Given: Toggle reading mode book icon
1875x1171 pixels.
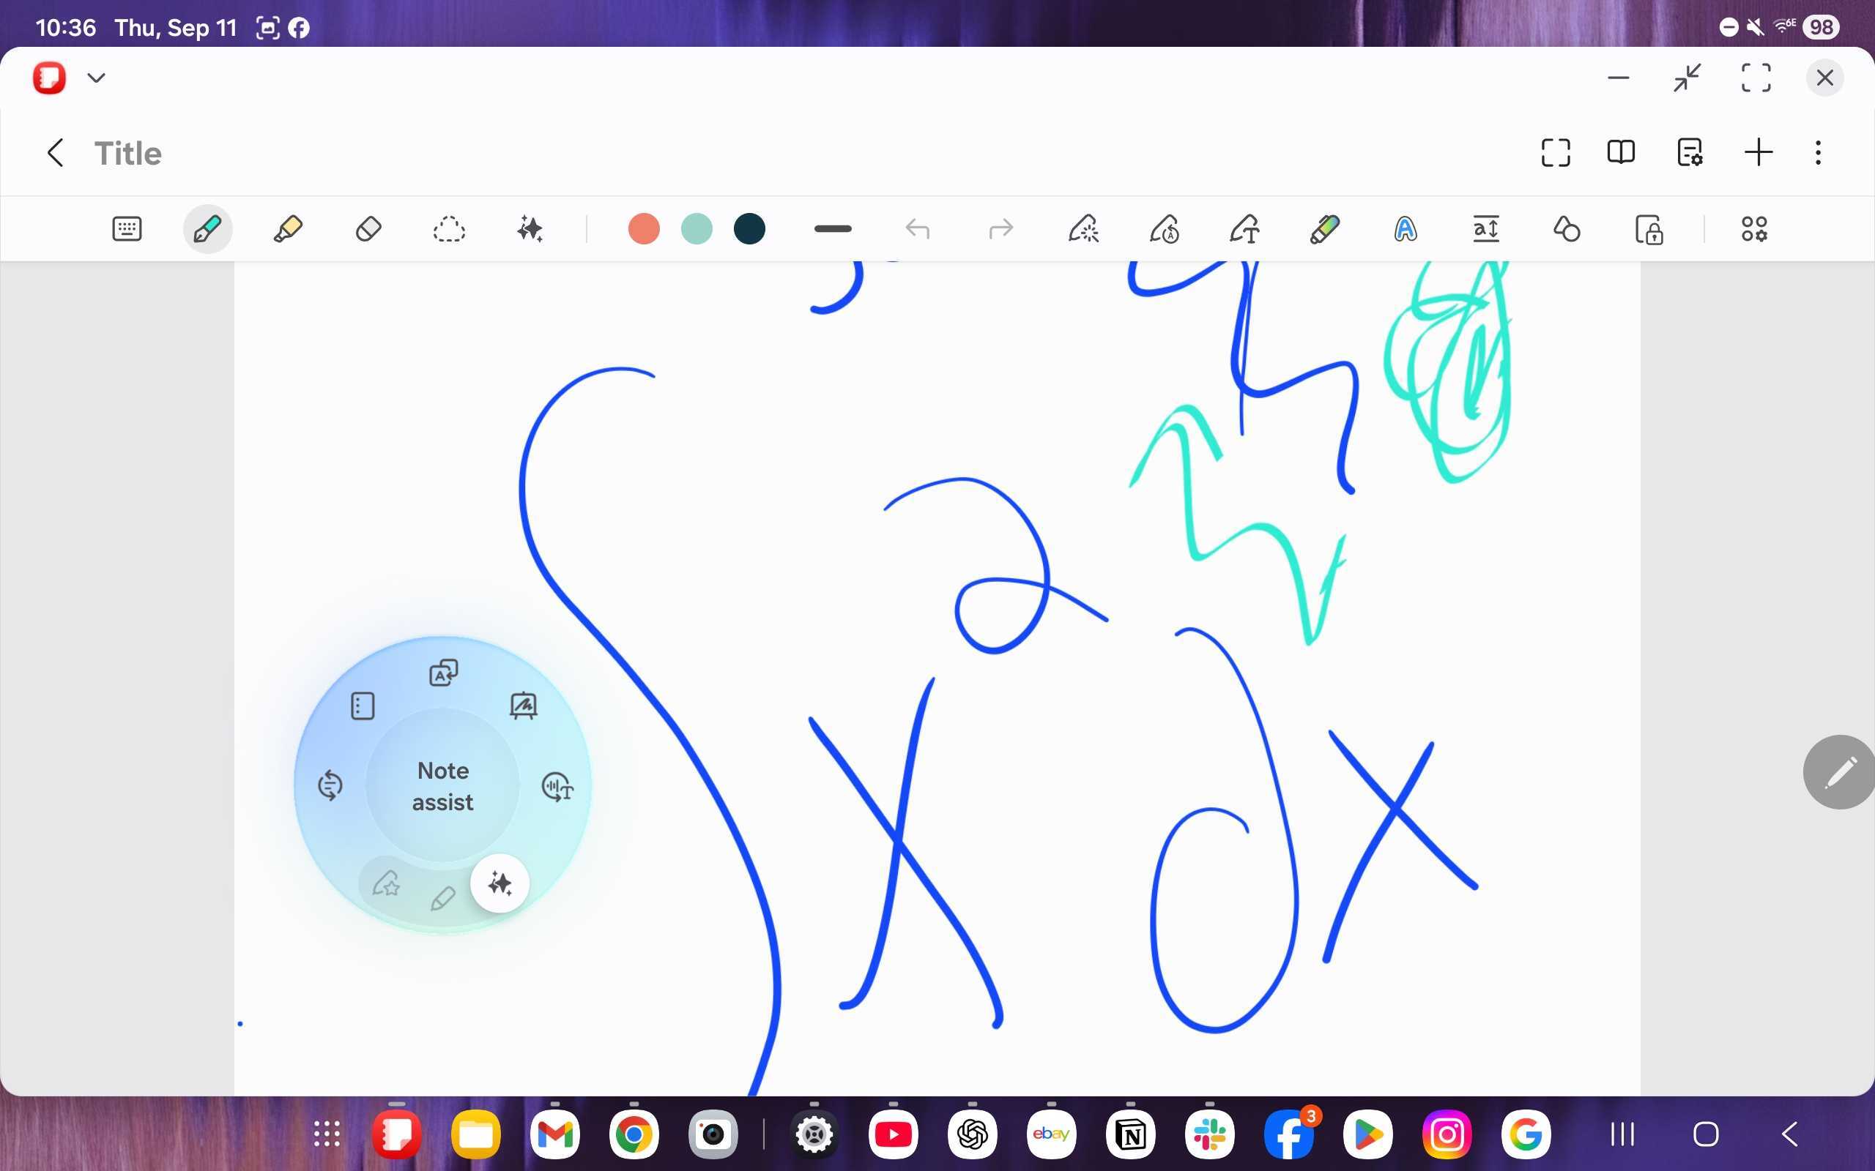Looking at the screenshot, I should (x=1621, y=152).
